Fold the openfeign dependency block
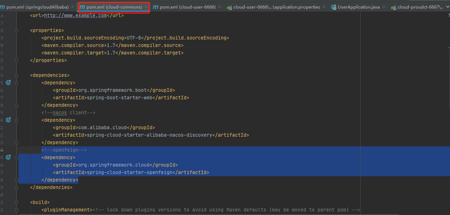The image size is (450, 215). point(17,158)
